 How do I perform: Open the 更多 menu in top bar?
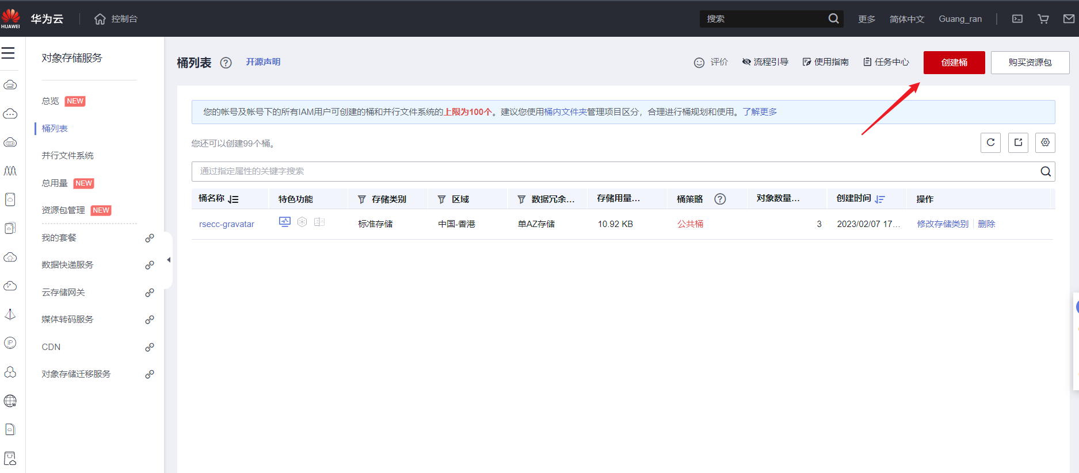(867, 19)
